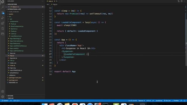
Task: Start Go Live server
Action: click(x=167, y=101)
